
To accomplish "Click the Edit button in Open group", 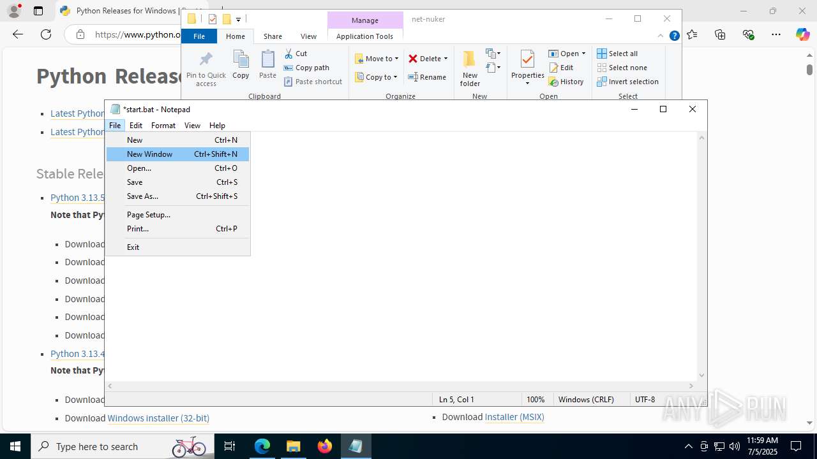I will coord(561,68).
